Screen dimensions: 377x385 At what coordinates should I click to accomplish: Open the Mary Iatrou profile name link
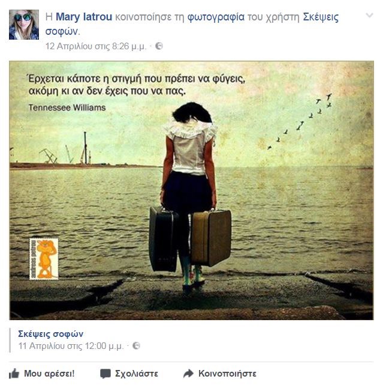[x=84, y=17]
